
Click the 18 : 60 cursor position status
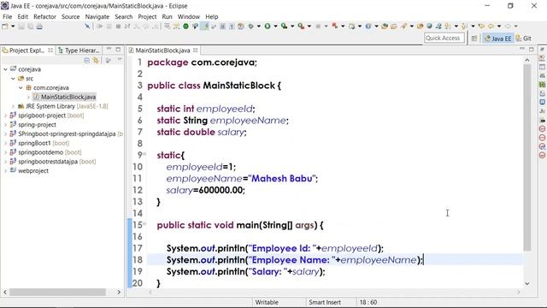click(x=368, y=302)
